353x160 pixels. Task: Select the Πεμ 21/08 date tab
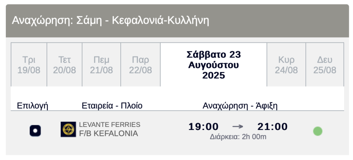pyautogui.click(x=101, y=65)
